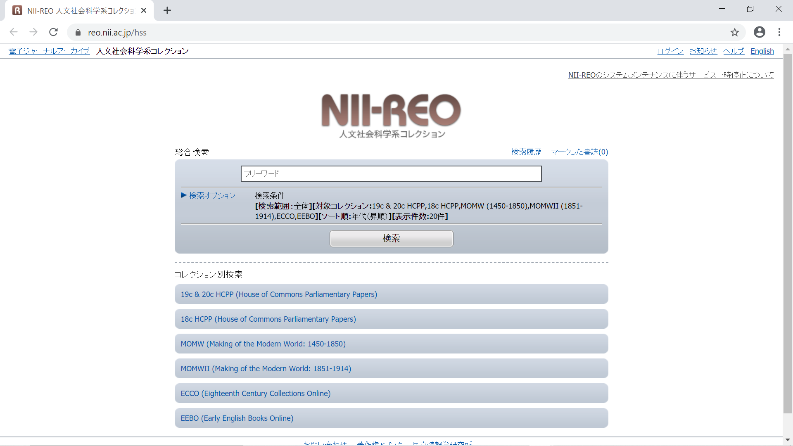Open MOMW 1450-1850 collection

(x=391, y=344)
